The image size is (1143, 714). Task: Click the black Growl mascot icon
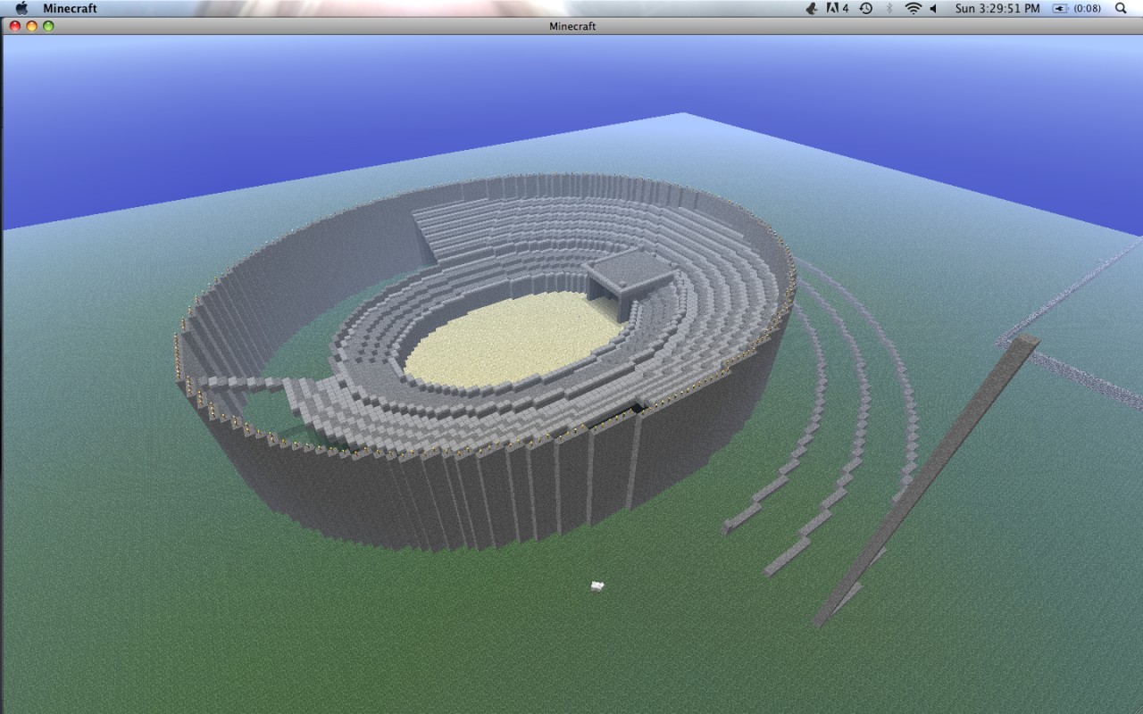tap(811, 7)
